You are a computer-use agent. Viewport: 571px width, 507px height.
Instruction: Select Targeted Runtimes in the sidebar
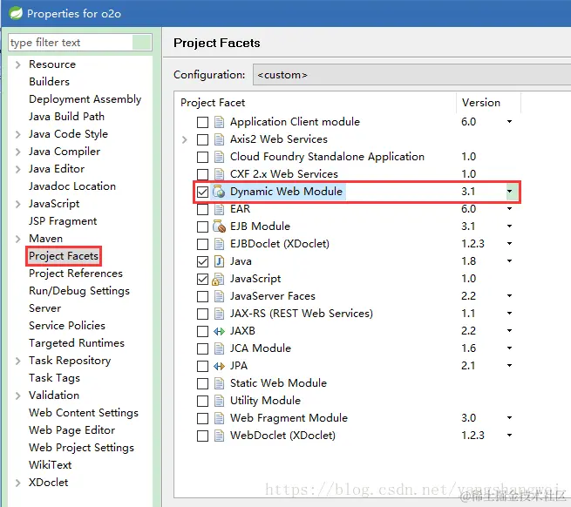pos(77,343)
